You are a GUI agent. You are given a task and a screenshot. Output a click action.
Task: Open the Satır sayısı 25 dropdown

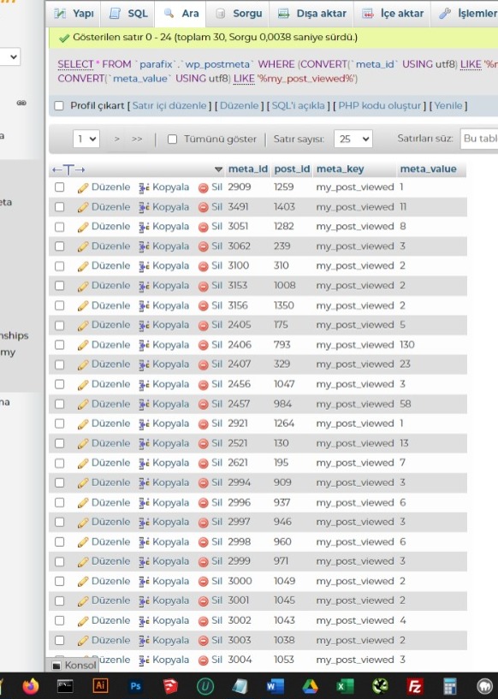click(x=353, y=139)
